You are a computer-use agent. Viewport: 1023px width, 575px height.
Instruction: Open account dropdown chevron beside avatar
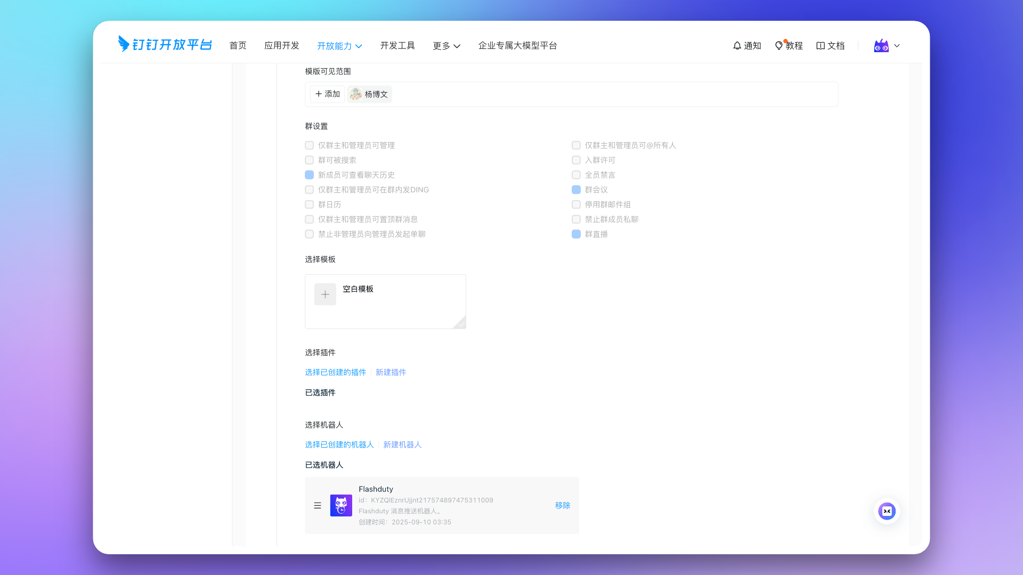[x=897, y=46]
